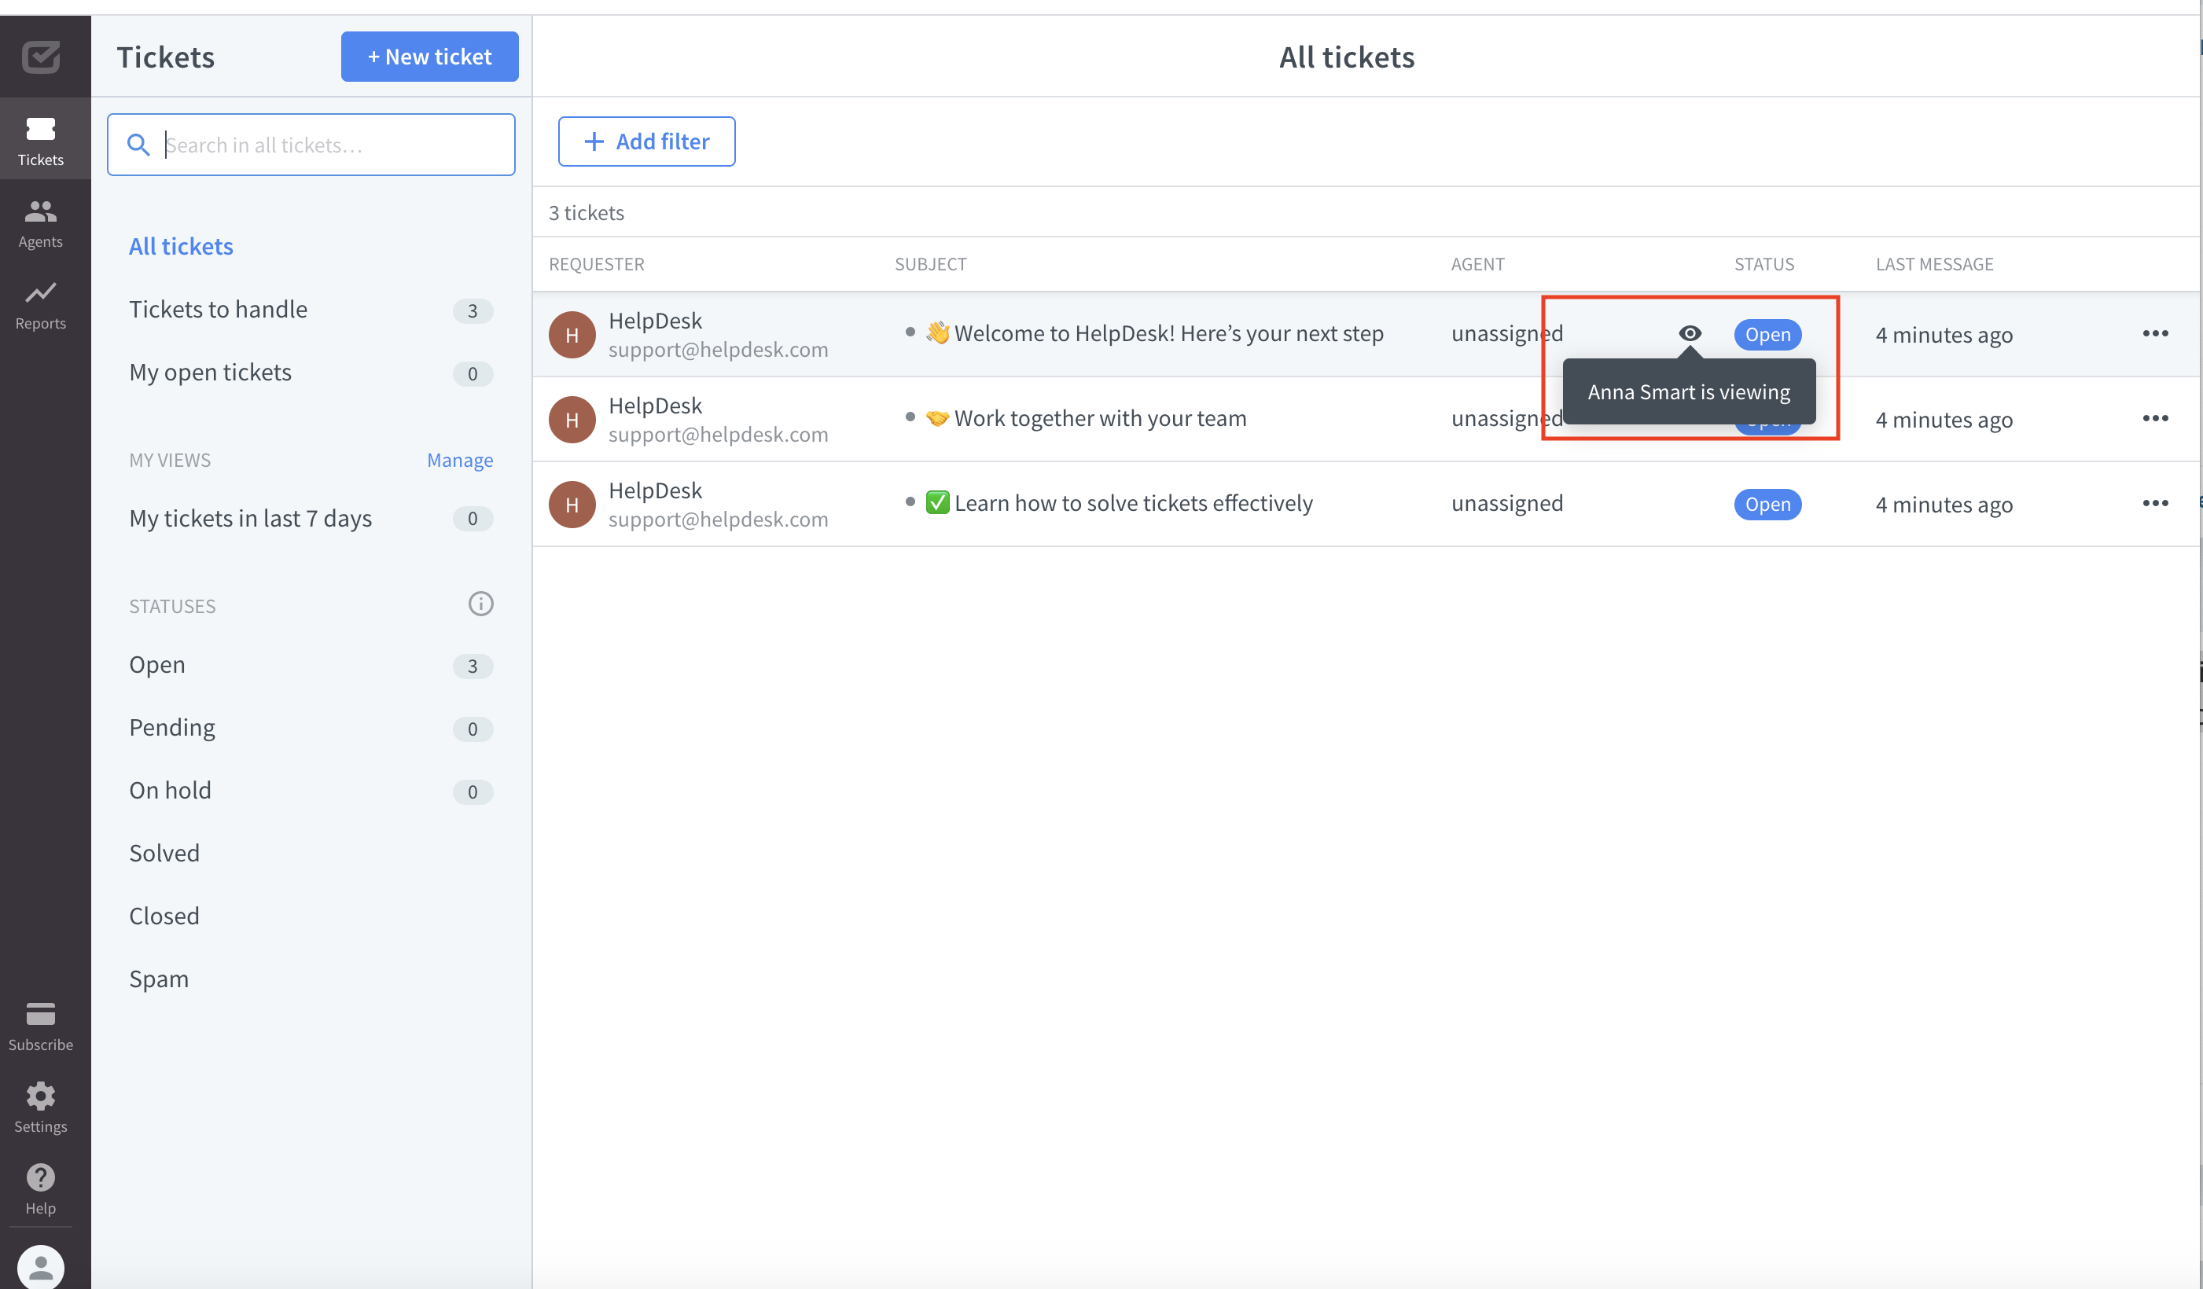Filter by Open status in sidebar
Screen dimensions: 2203x1289
click(156, 664)
